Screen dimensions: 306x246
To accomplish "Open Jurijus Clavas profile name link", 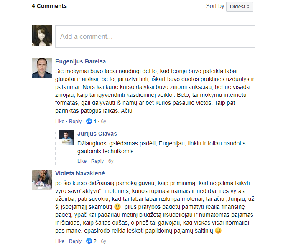I will [x=97, y=134].
